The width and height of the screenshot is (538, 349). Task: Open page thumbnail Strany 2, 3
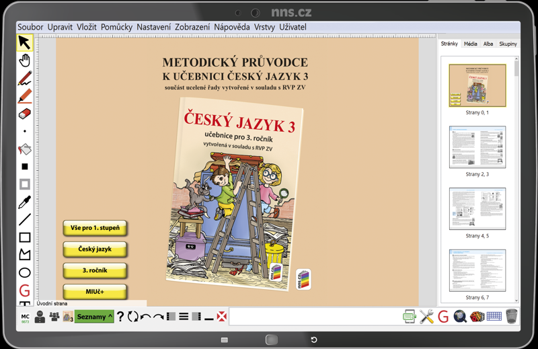point(477,147)
